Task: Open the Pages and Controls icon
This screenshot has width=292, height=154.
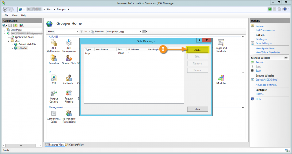Action: pos(221,43)
